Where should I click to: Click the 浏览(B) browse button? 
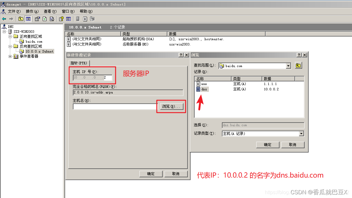pyautogui.click(x=171, y=106)
